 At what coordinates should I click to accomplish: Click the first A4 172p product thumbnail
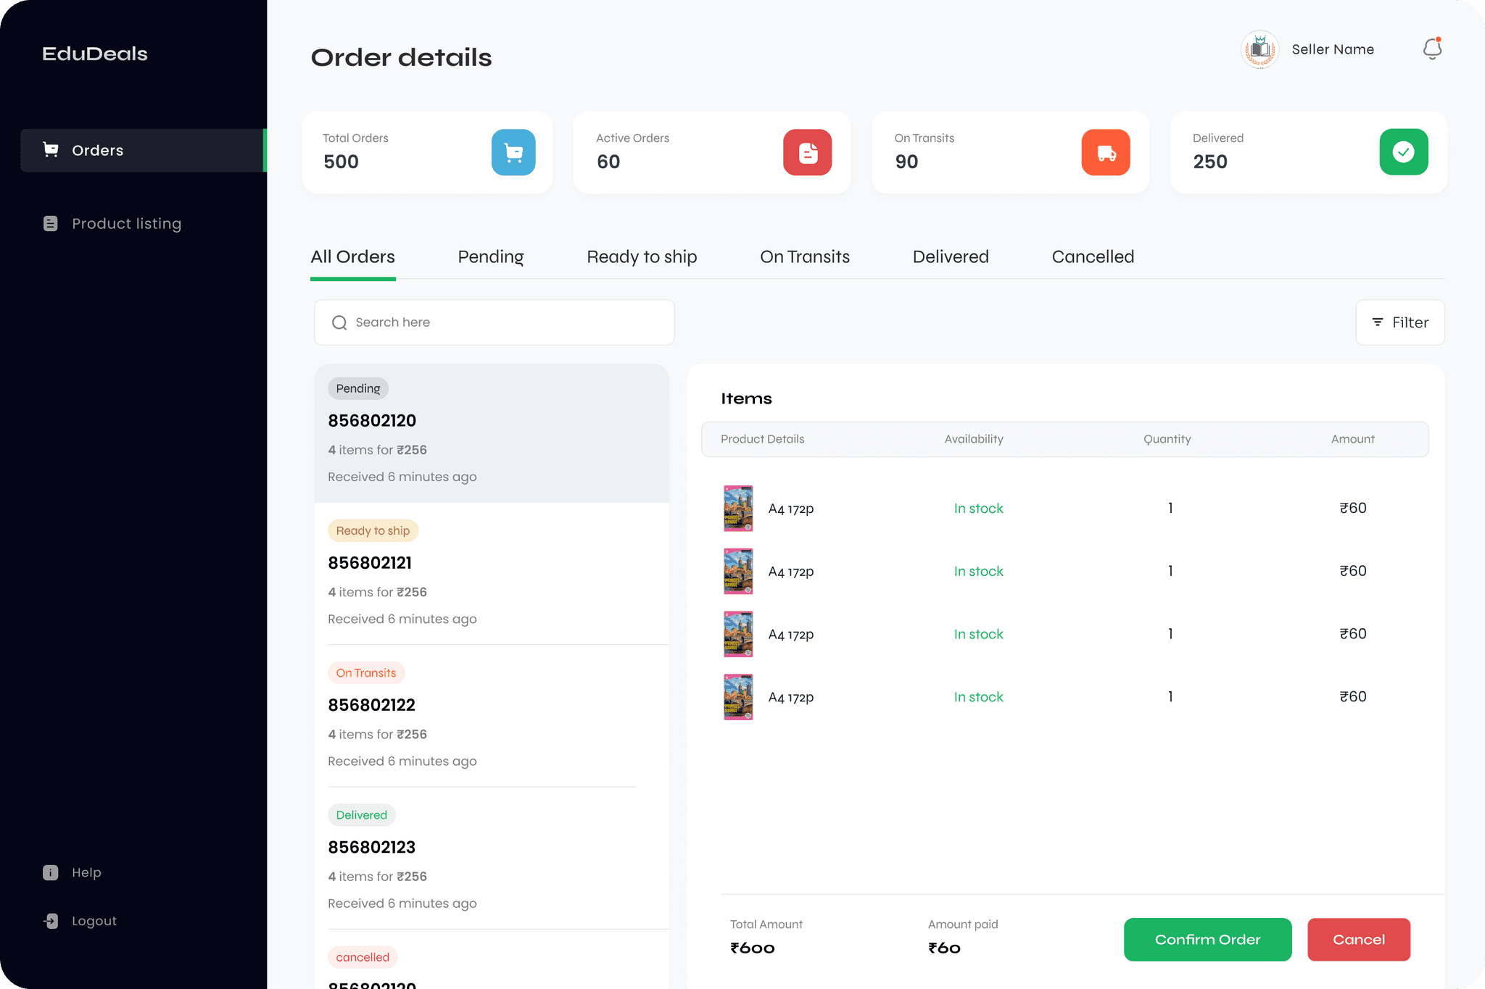(738, 509)
